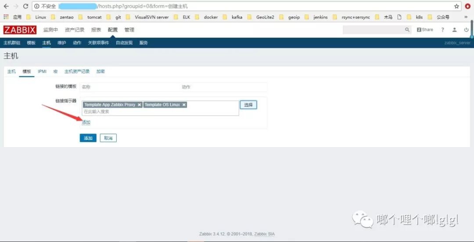The height and width of the screenshot is (242, 474).
Task: Open the kafka bookmark folder
Action: 233,17
